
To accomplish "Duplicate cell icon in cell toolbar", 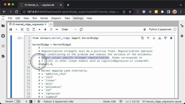I will 143,38.
